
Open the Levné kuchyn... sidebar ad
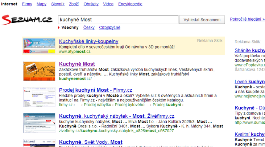(250, 81)
